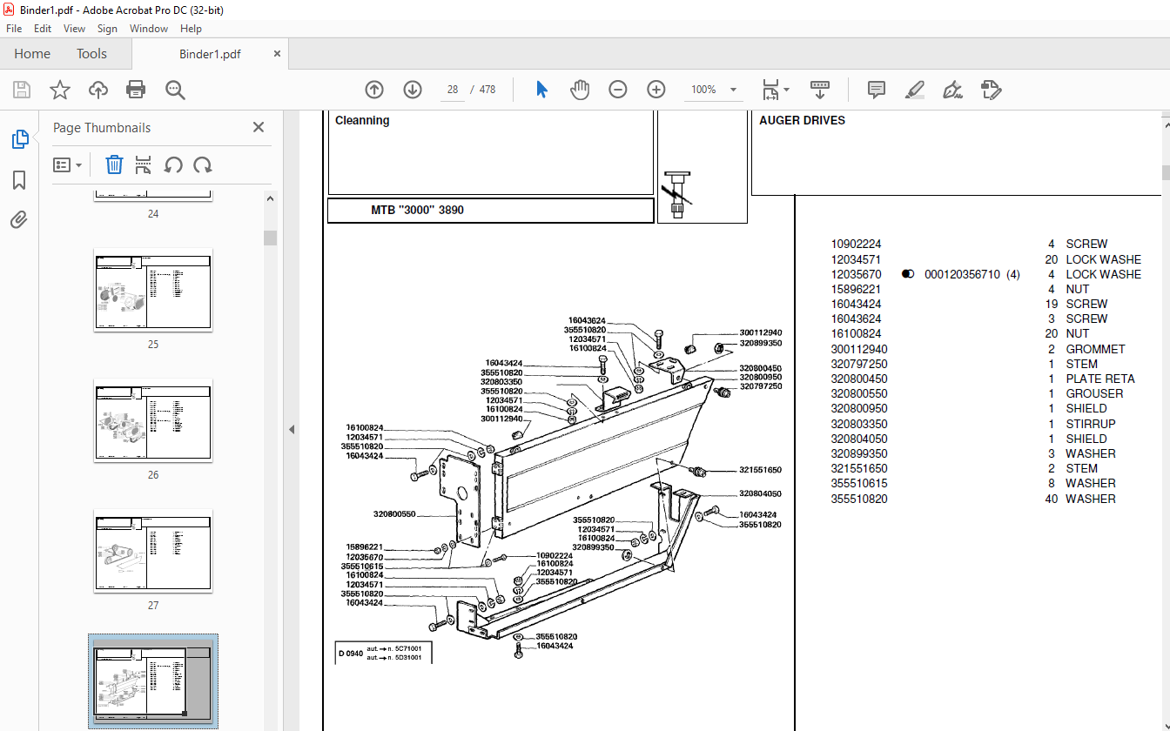
Task: Switch to the Home tab
Action: pyautogui.click(x=32, y=54)
